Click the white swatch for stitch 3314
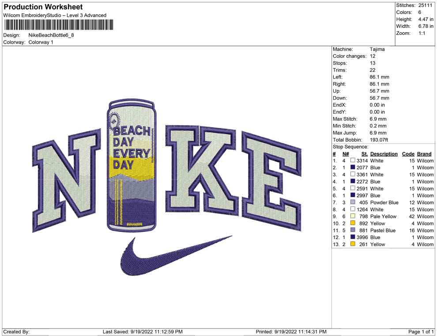 click(353, 161)
